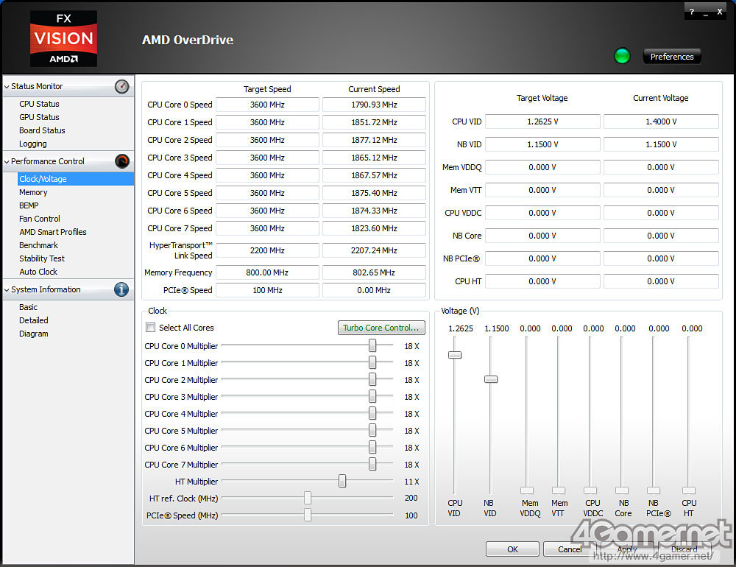This screenshot has height=567, width=736.
Task: Discard the pending changes
Action: [x=684, y=549]
